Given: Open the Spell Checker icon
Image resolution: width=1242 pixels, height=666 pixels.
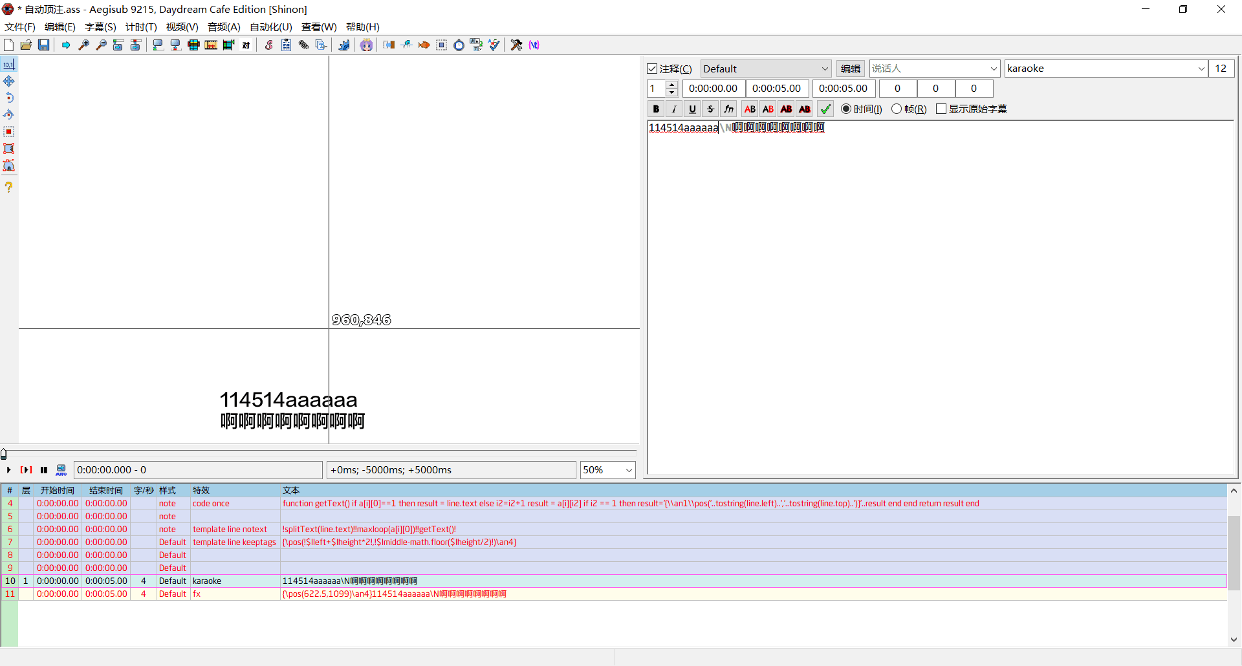Looking at the screenshot, I should tap(494, 45).
